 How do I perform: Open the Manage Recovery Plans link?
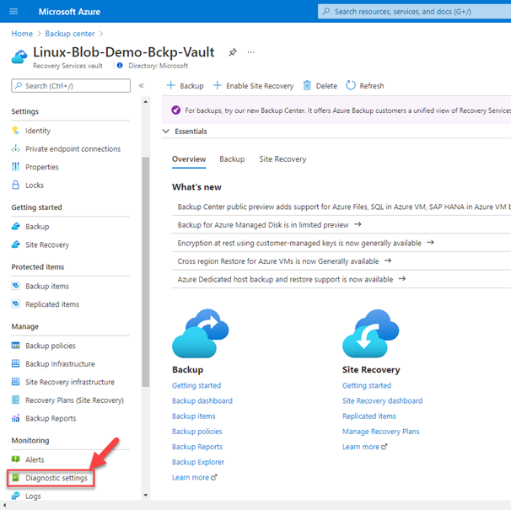click(x=380, y=432)
